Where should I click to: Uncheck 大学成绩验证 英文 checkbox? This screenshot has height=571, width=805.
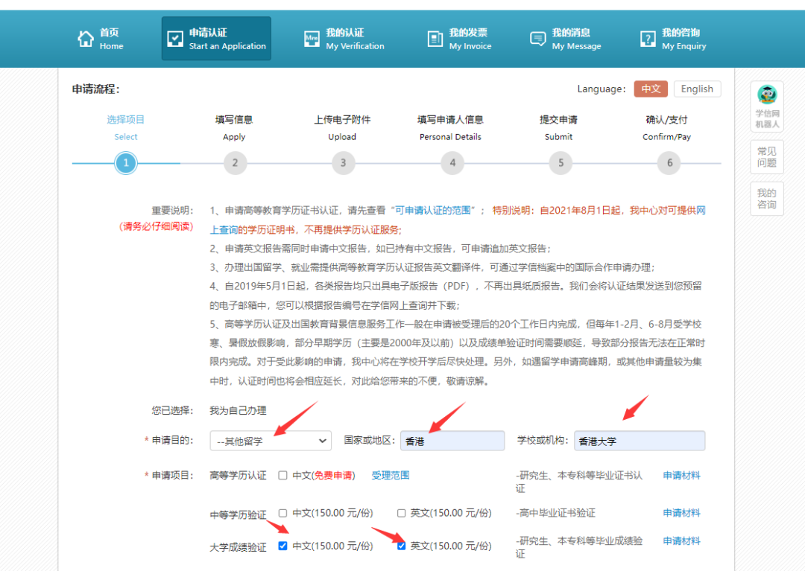[x=402, y=546]
